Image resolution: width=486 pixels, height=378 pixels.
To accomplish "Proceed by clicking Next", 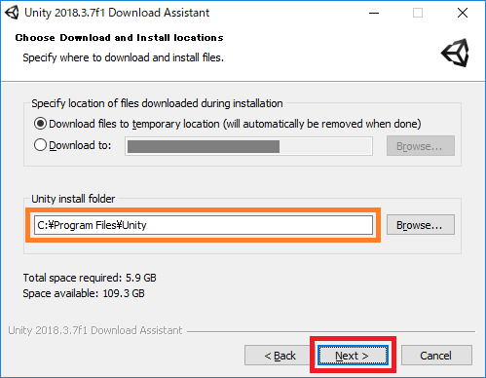I will 353,356.
